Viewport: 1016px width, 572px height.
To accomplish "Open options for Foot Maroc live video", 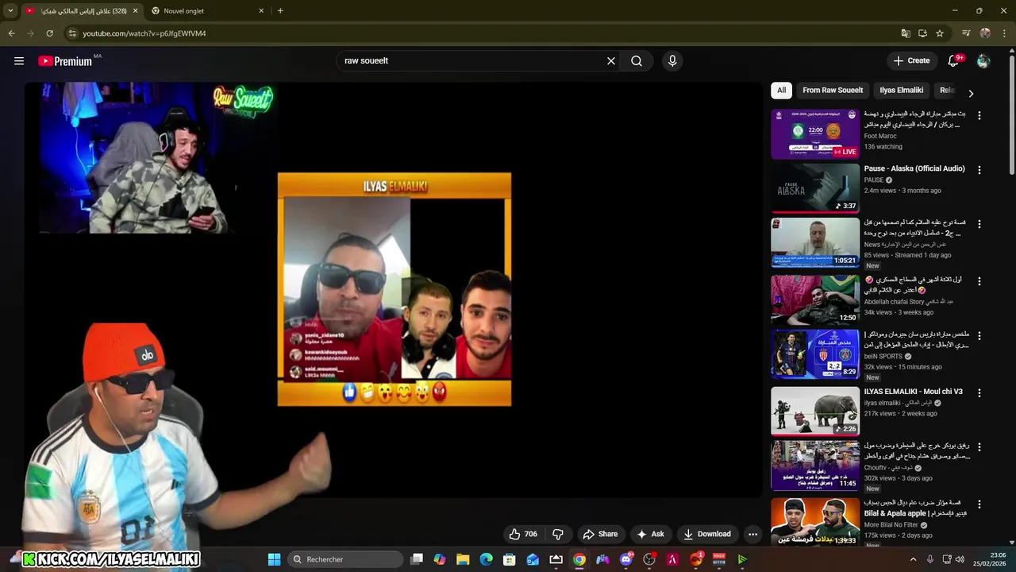I will coord(979,116).
